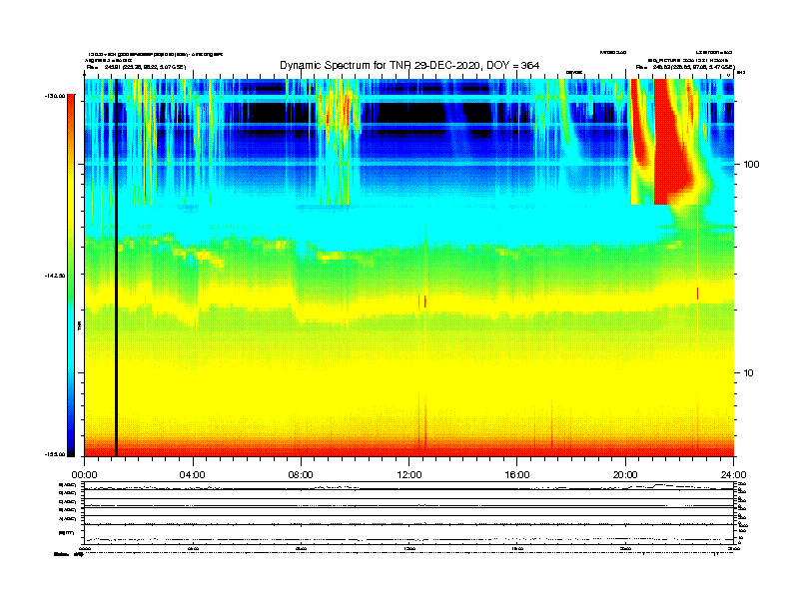
Task: Click the "16:00" time axis label
Action: point(517,475)
